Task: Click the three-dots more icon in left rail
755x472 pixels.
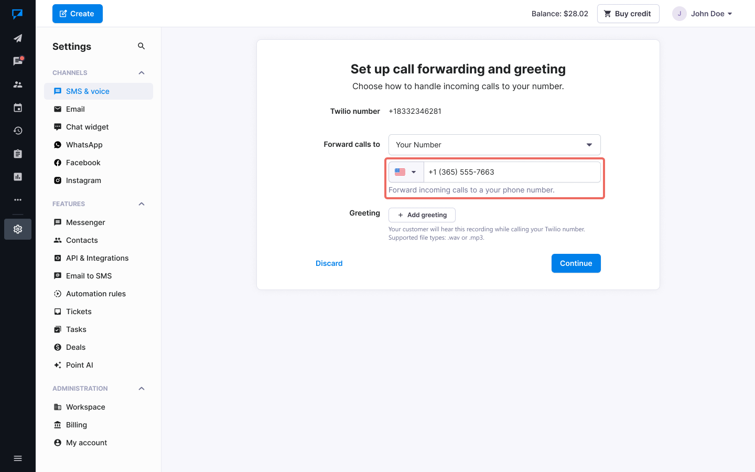Action: (18, 200)
